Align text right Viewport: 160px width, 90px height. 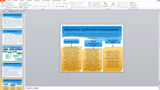pos(61,6)
